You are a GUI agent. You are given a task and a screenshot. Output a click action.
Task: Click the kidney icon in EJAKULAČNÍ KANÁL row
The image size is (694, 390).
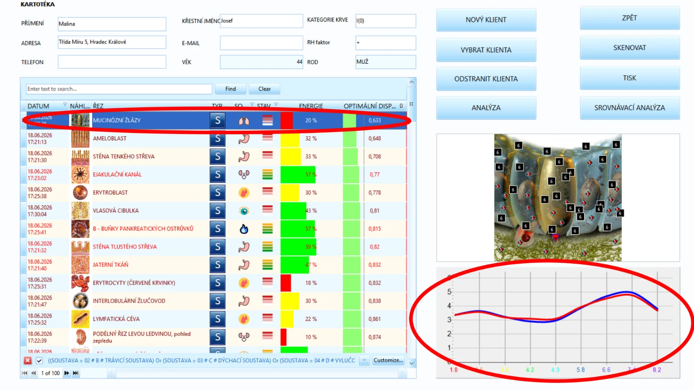244,175
